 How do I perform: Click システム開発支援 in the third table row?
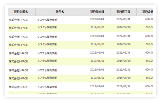click(47, 37)
